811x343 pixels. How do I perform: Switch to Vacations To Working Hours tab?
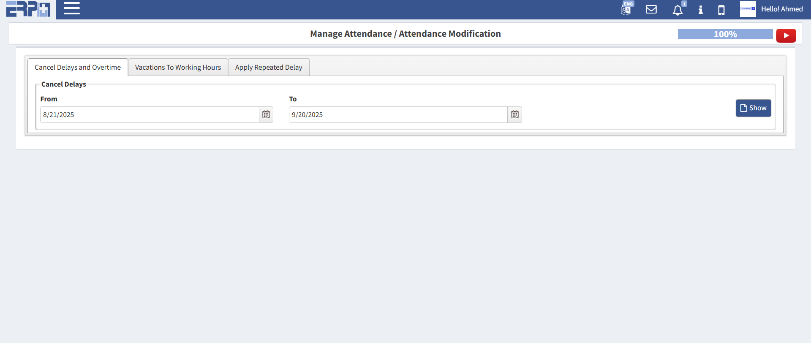pyautogui.click(x=178, y=68)
